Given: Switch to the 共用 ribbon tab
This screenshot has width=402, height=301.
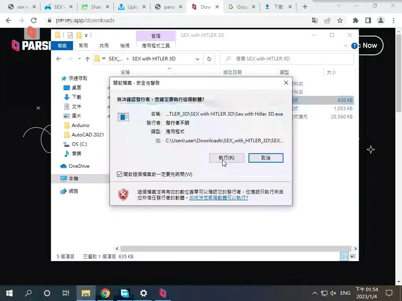Looking at the screenshot, I should (x=104, y=45).
